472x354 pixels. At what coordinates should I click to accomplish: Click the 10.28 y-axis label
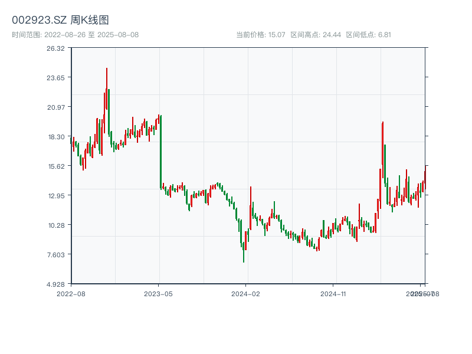(57, 225)
